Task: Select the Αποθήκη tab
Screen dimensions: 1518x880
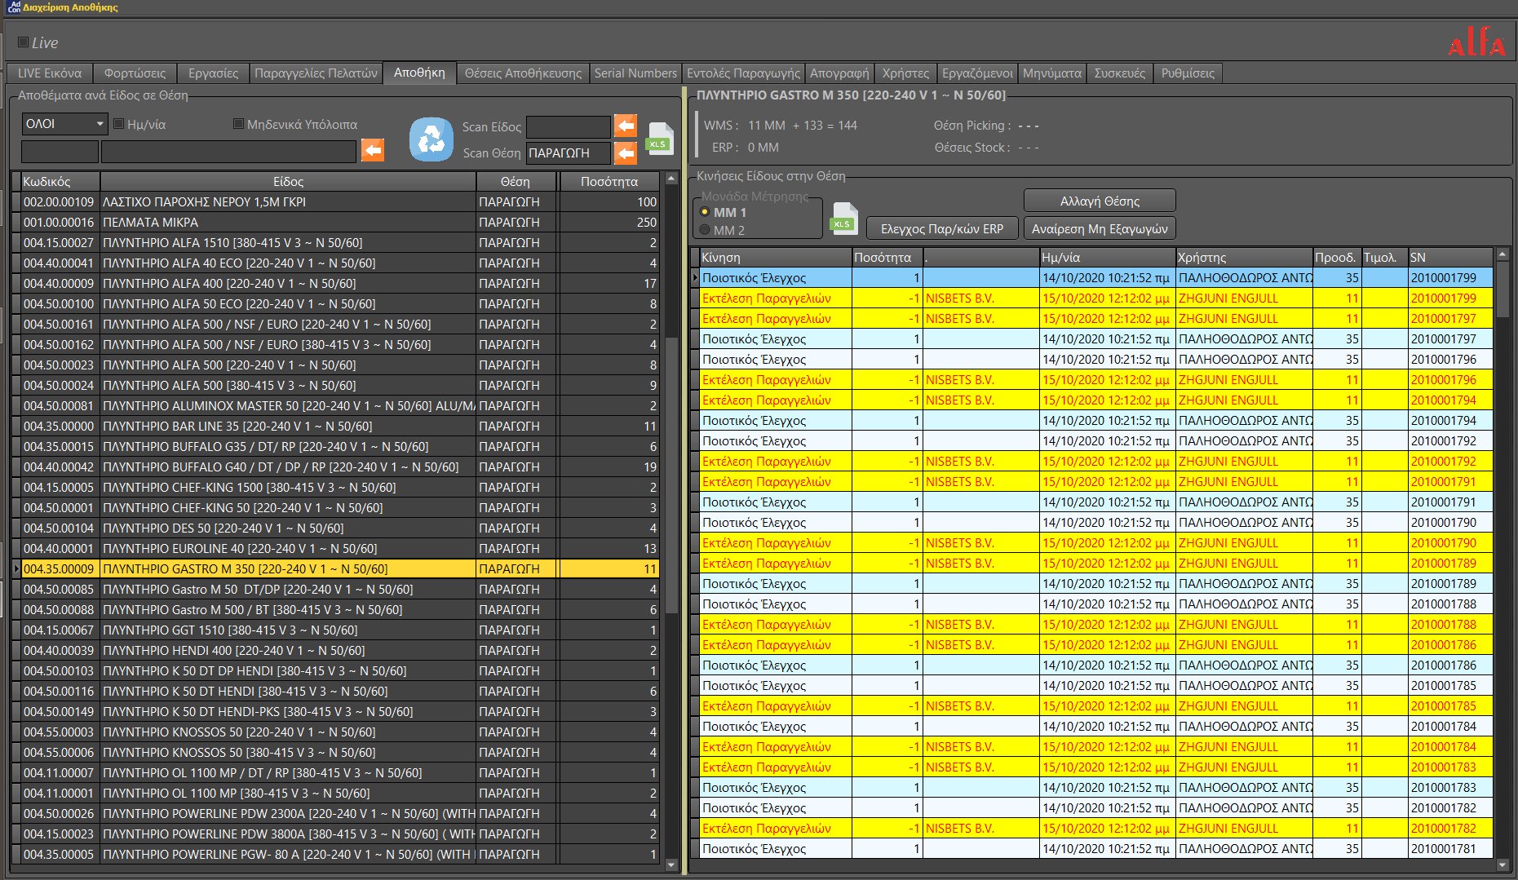Action: [x=419, y=73]
